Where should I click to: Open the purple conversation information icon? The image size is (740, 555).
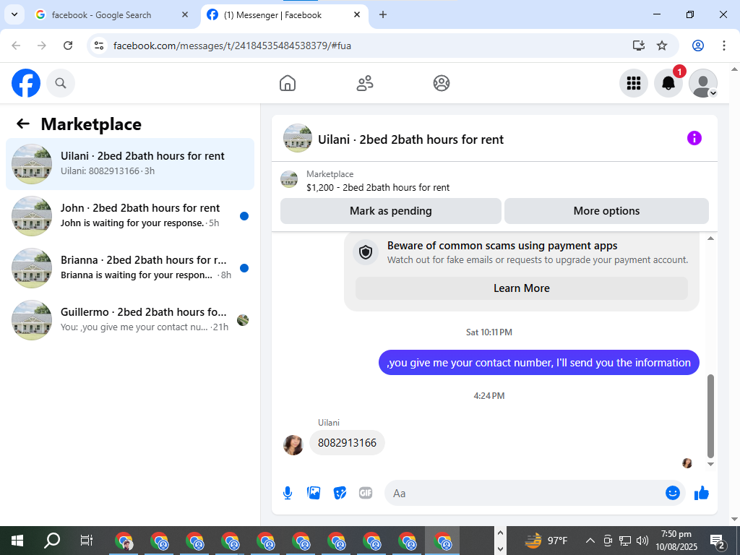(694, 138)
